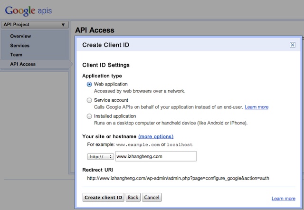Click the Redirect URI address text
Screen dimensions: 304x210
(x=178, y=179)
